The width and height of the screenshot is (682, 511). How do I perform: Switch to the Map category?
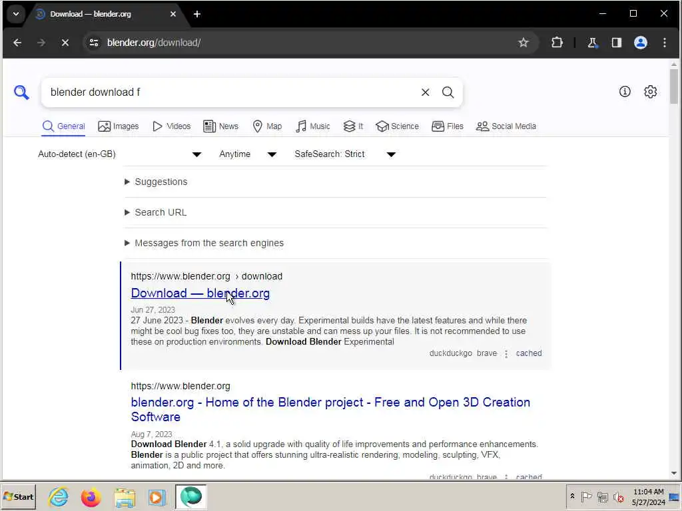click(268, 126)
